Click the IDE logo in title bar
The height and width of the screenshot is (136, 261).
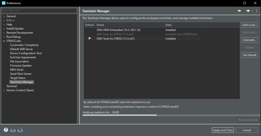4,3
